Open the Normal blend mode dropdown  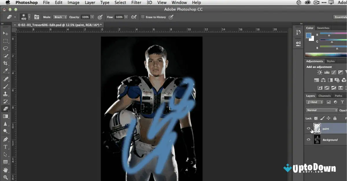pyautogui.click(x=322, y=110)
